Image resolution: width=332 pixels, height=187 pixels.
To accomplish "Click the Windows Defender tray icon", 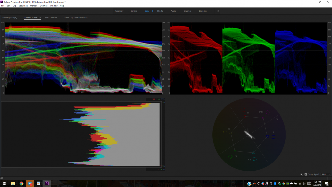I will [279, 184].
